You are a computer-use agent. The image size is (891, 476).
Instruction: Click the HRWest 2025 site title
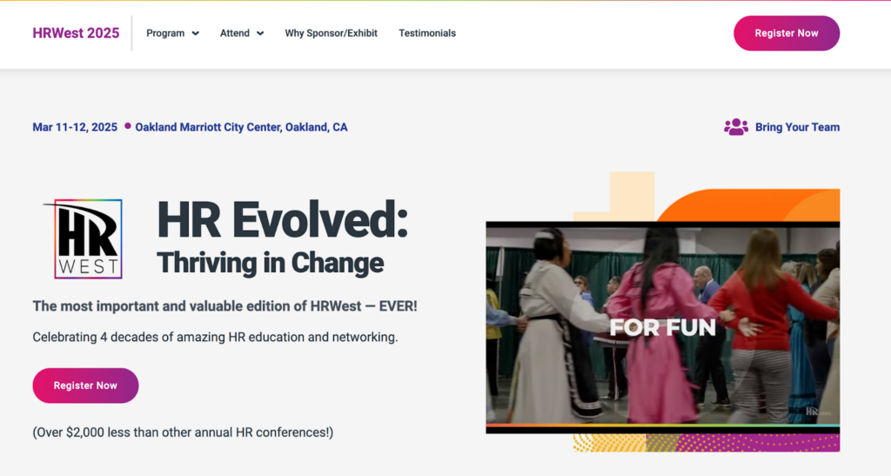(76, 33)
